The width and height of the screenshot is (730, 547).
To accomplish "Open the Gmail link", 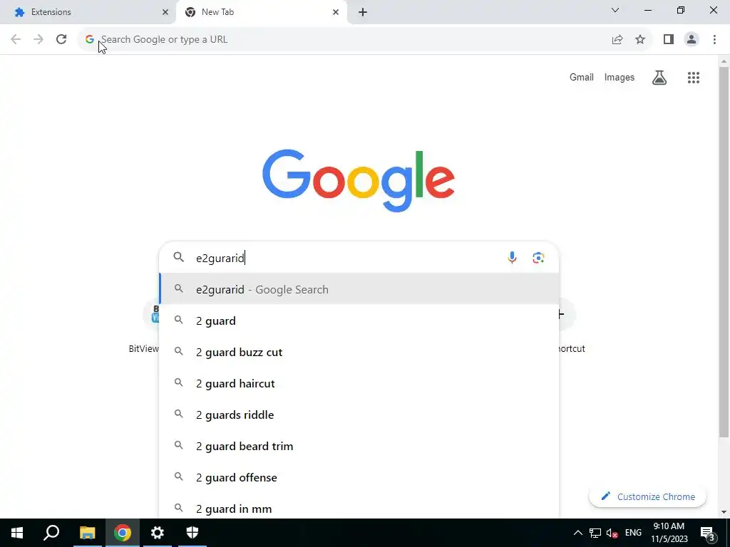I will click(x=582, y=77).
